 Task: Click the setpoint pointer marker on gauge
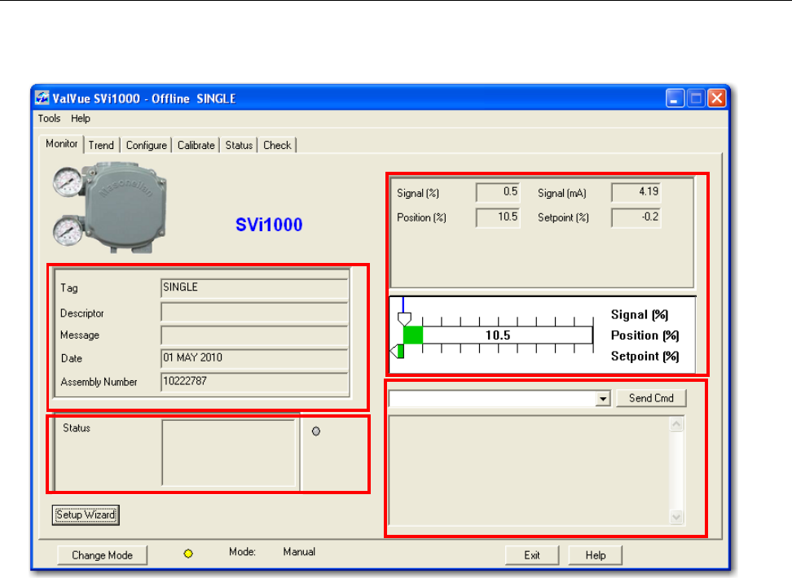pyautogui.click(x=397, y=351)
